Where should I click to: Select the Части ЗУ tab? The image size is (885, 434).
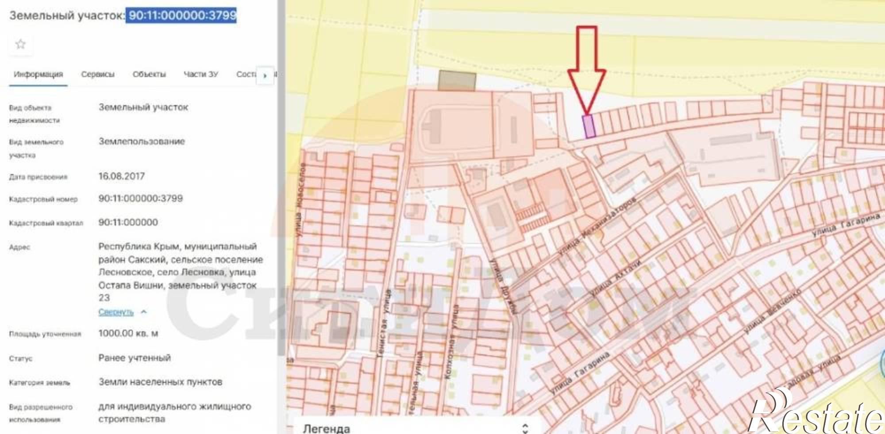pos(200,74)
